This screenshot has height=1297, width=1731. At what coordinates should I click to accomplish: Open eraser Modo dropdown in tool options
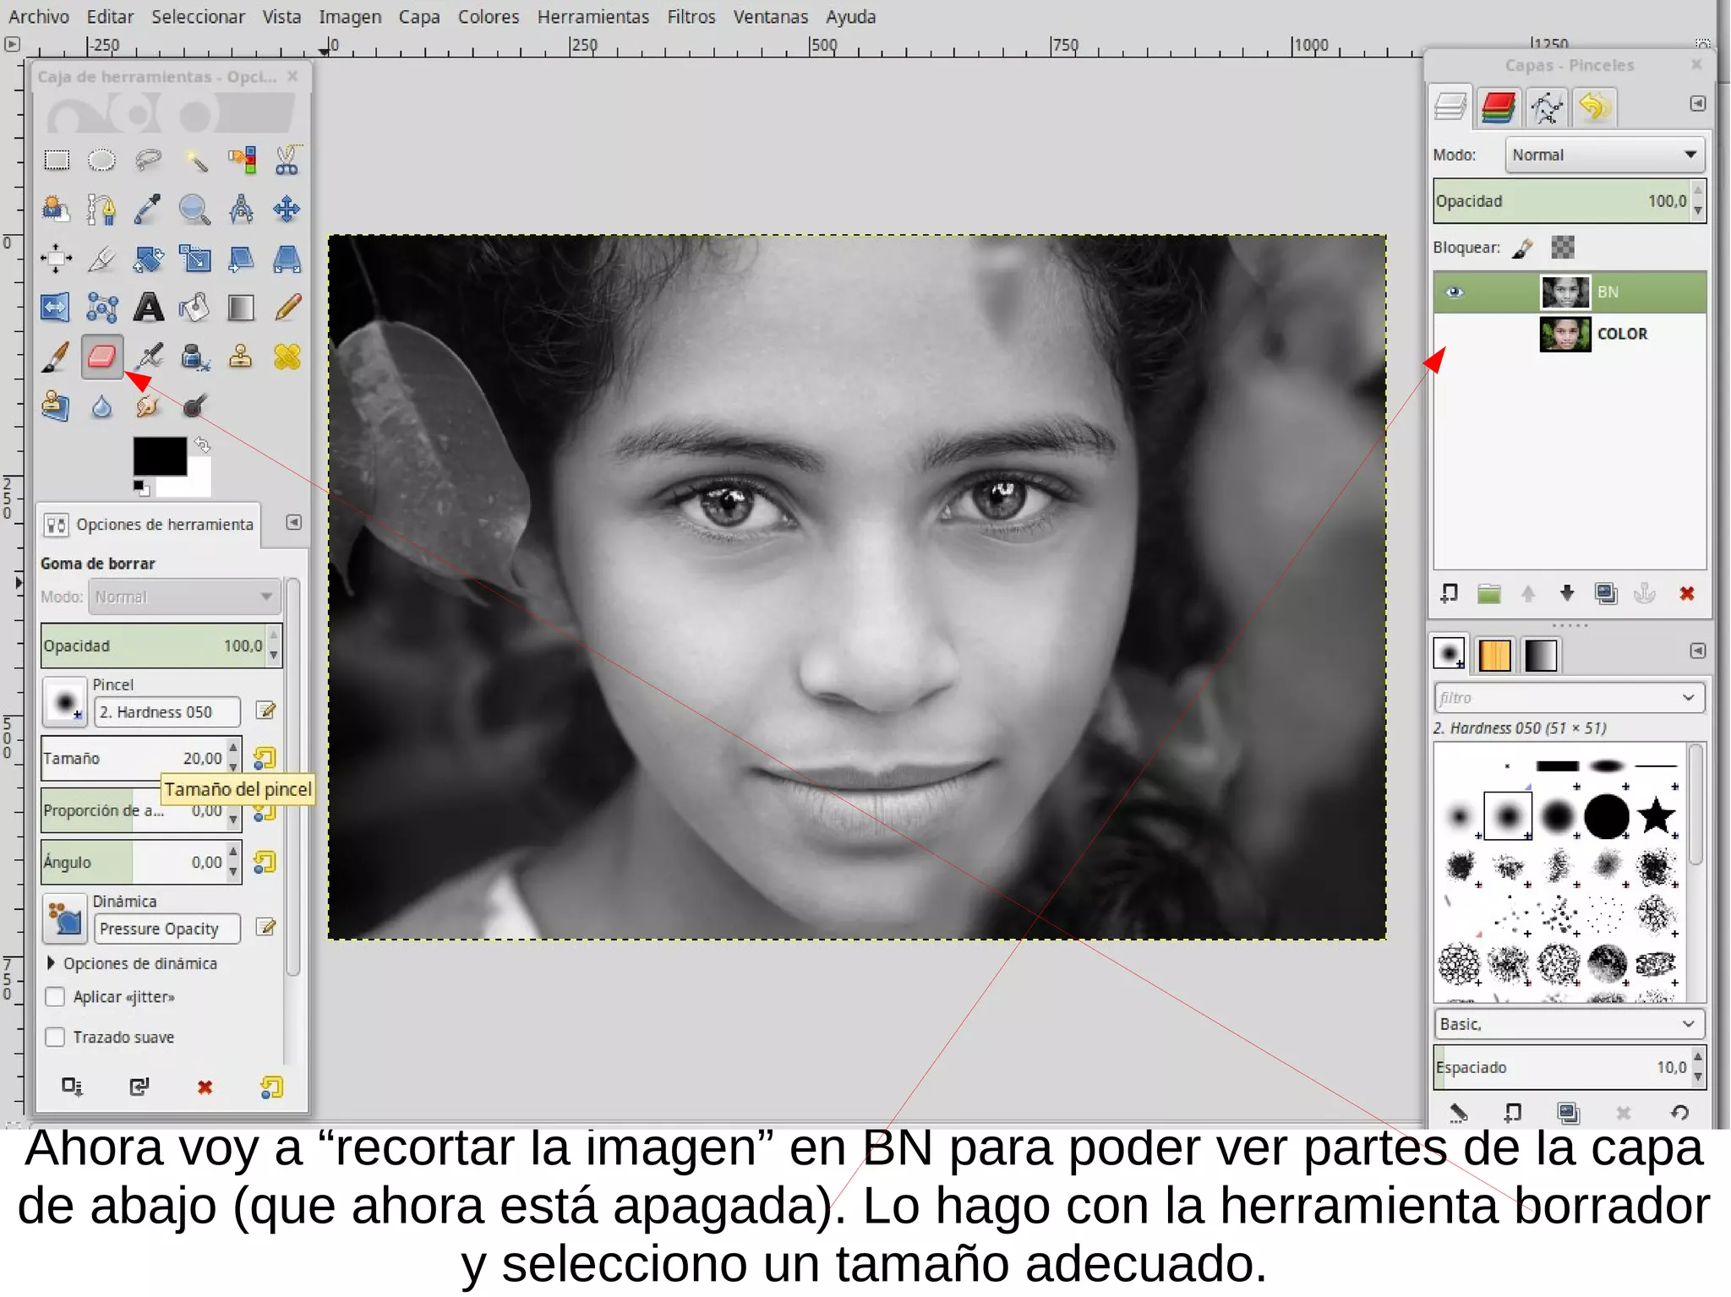point(184,597)
